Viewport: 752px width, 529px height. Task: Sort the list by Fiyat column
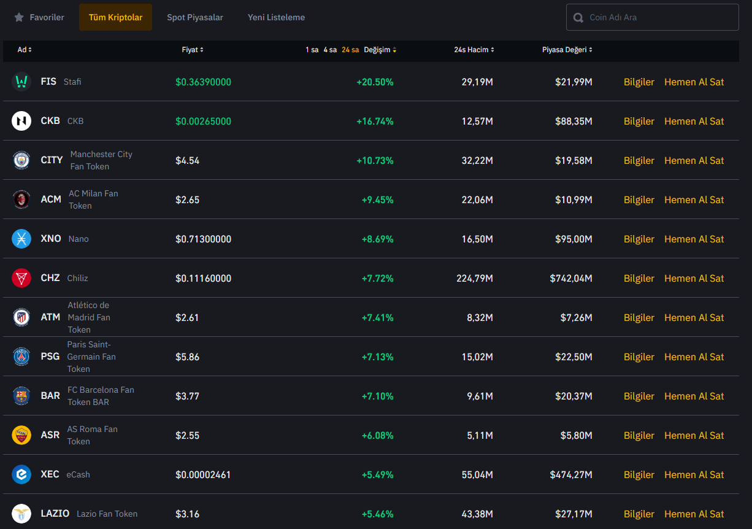coord(193,50)
